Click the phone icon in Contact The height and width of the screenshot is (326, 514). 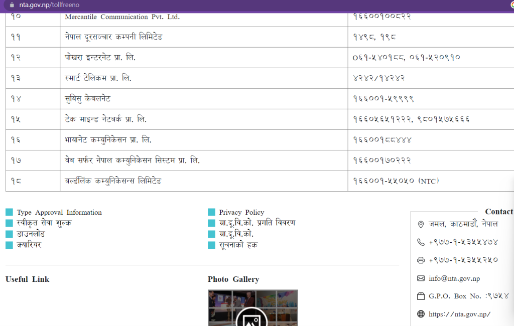coord(421,242)
